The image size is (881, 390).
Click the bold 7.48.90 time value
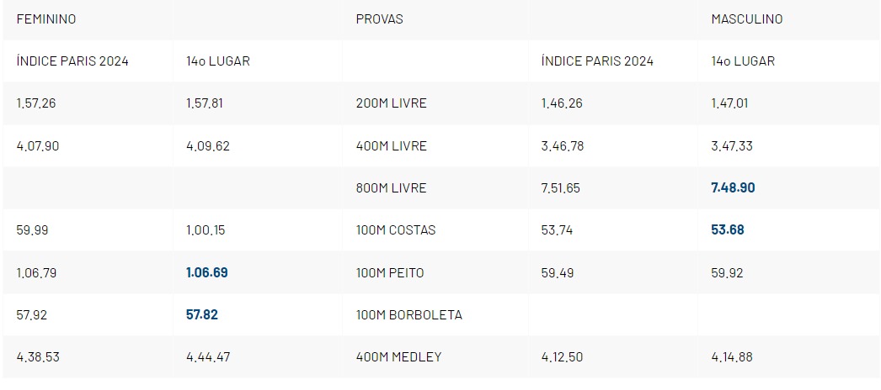[x=733, y=187]
